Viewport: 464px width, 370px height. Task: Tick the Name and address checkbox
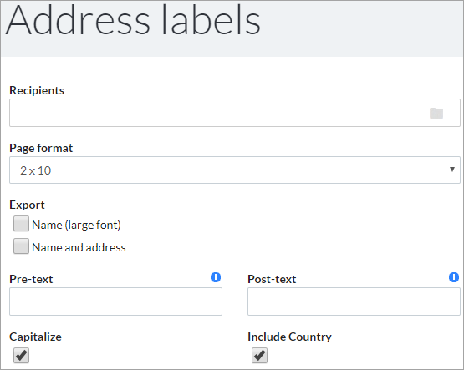pyautogui.click(x=21, y=246)
